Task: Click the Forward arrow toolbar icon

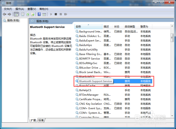Action: pos(9,14)
